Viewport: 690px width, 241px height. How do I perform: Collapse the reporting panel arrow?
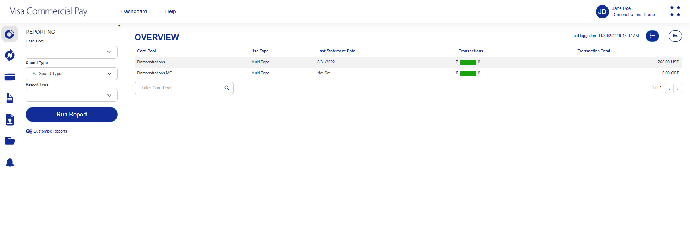click(x=119, y=26)
